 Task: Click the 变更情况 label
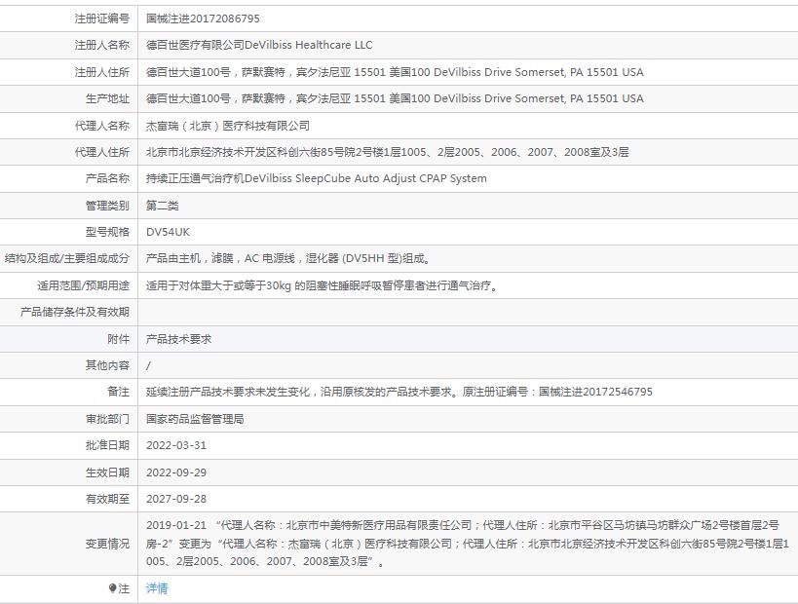point(107,544)
